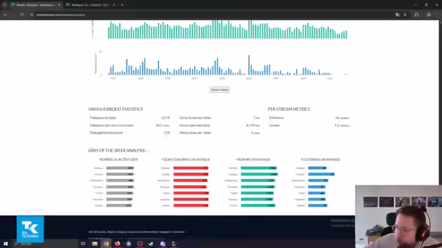This screenshot has height=248, width=442.
Task: Focus the browser address bar URL
Action: point(61,14)
